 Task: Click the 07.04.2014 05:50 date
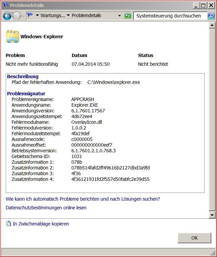[x=91, y=64]
